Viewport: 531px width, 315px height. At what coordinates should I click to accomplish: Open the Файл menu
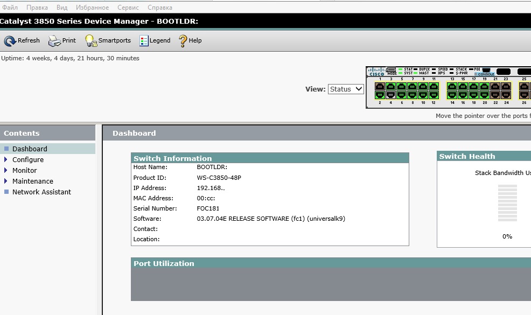pyautogui.click(x=10, y=8)
